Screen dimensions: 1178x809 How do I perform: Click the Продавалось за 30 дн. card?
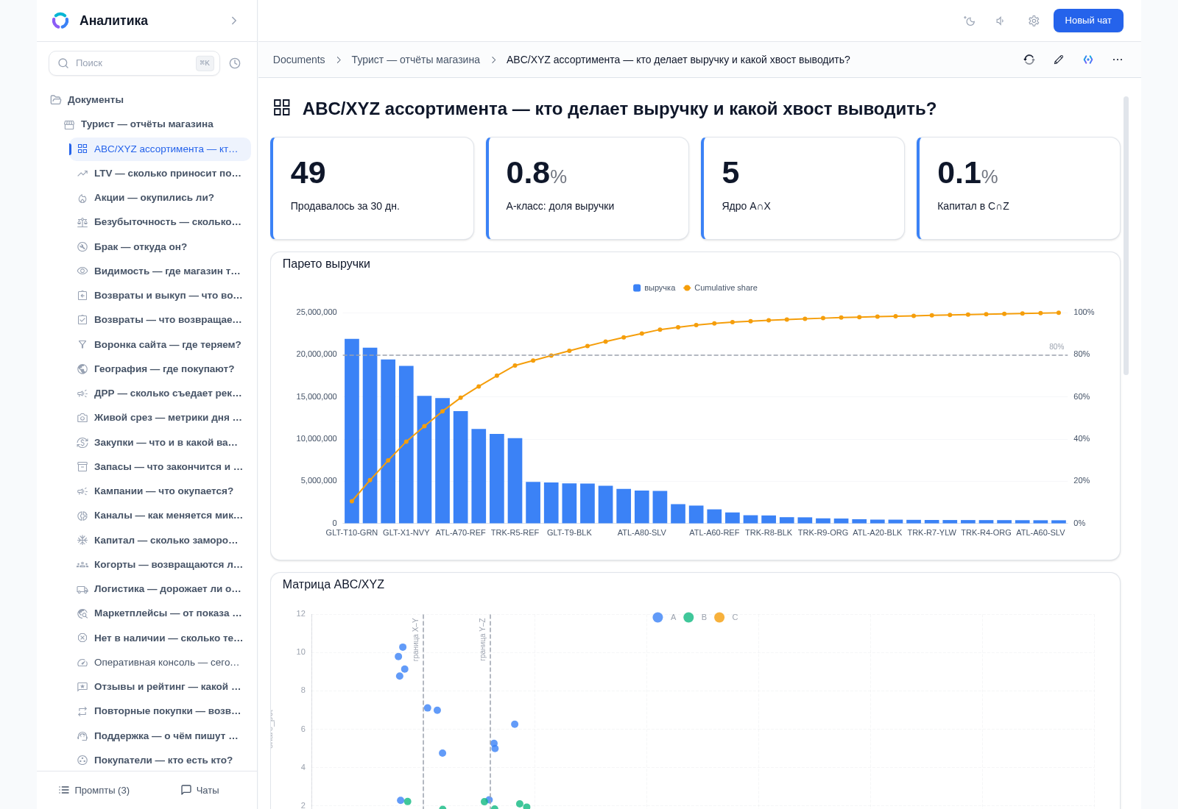372,188
